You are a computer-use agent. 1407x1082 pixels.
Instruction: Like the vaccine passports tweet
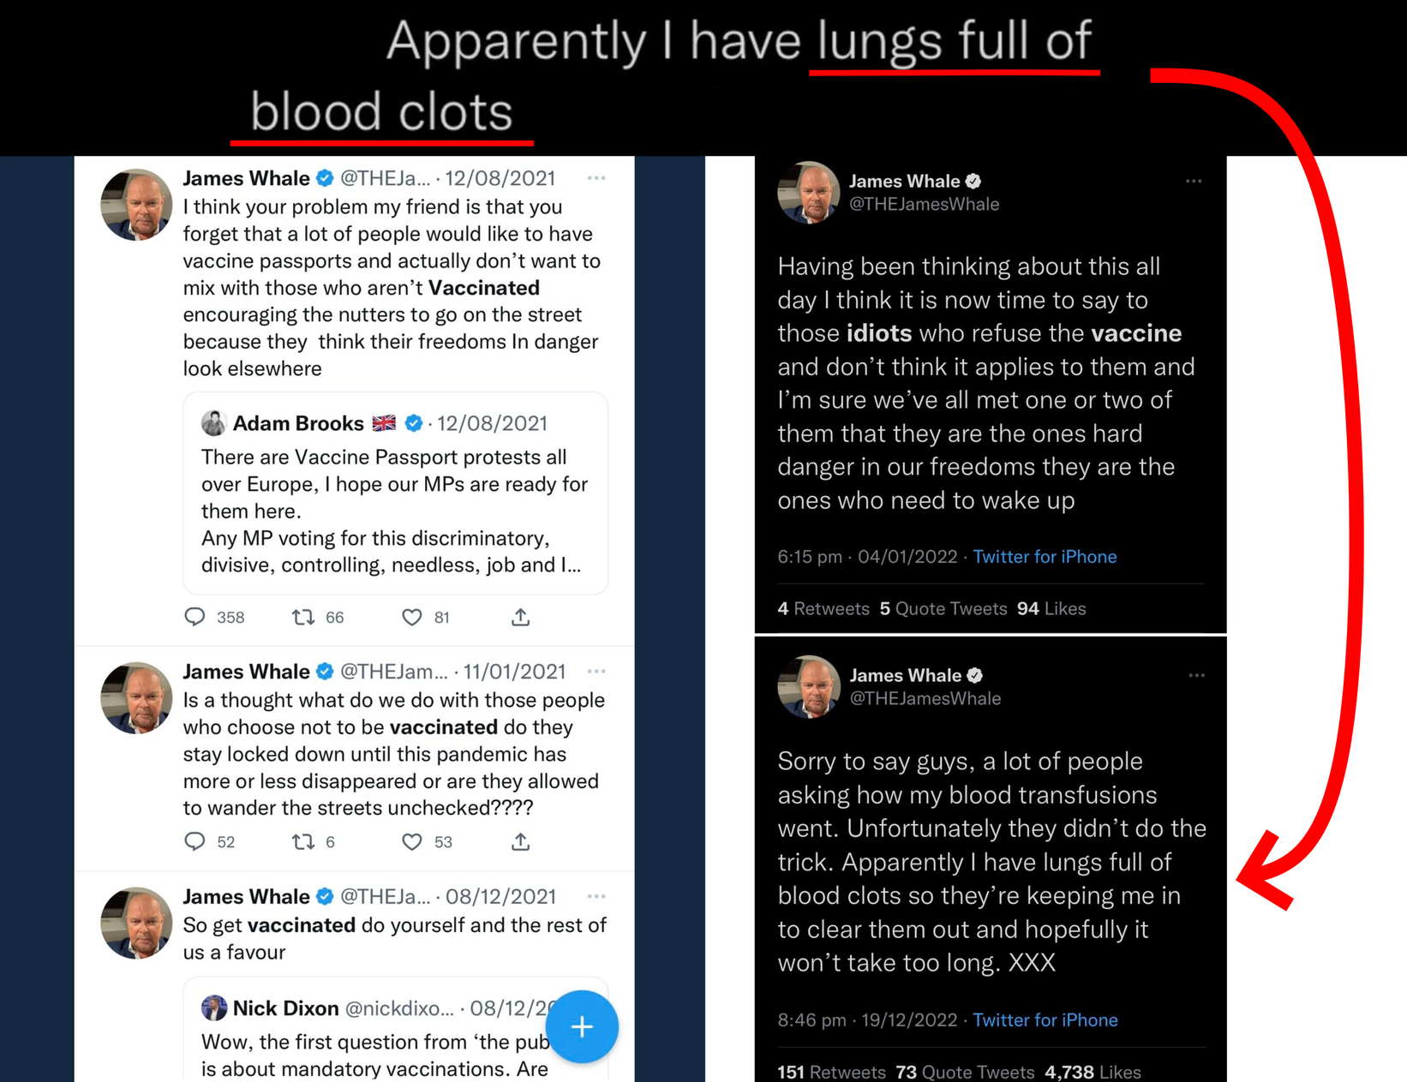pyautogui.click(x=412, y=617)
